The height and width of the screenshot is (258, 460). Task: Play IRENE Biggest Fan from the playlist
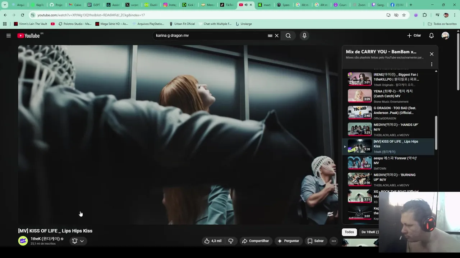[388, 79]
